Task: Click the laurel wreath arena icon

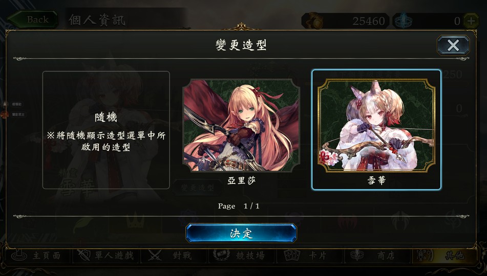Action: (x=221, y=255)
